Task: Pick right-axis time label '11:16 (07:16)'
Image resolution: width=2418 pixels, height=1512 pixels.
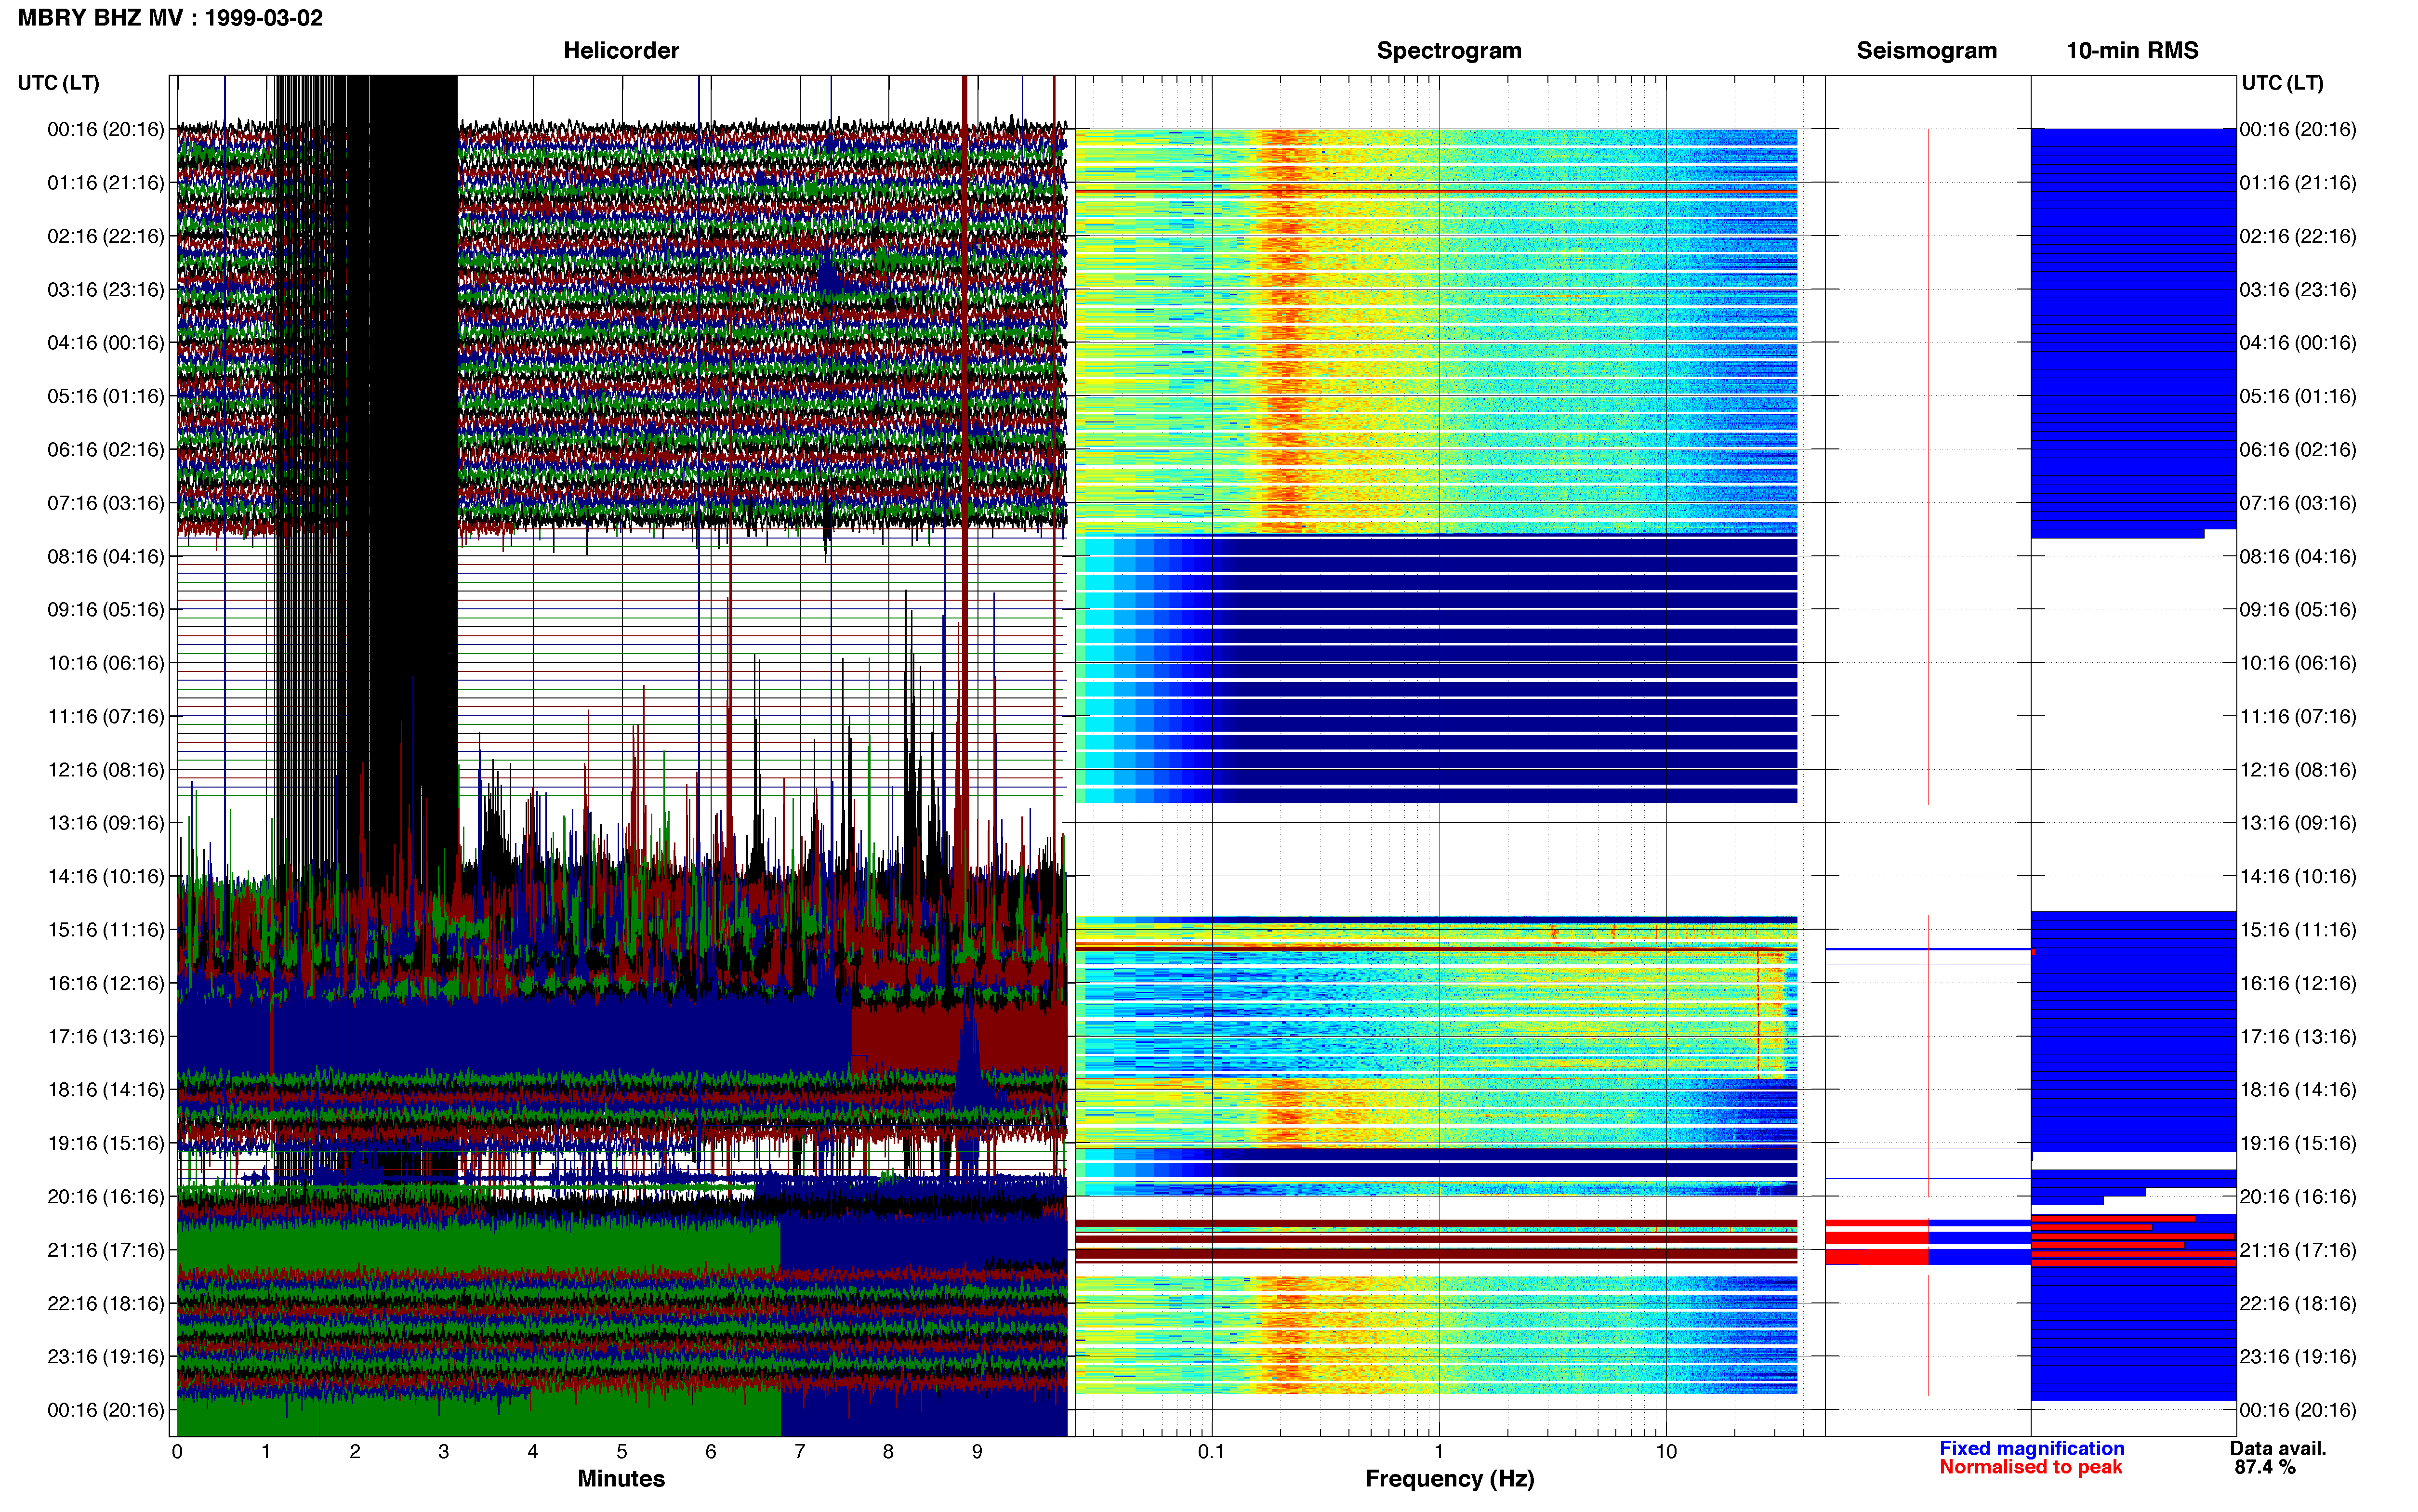Action: tap(2298, 717)
